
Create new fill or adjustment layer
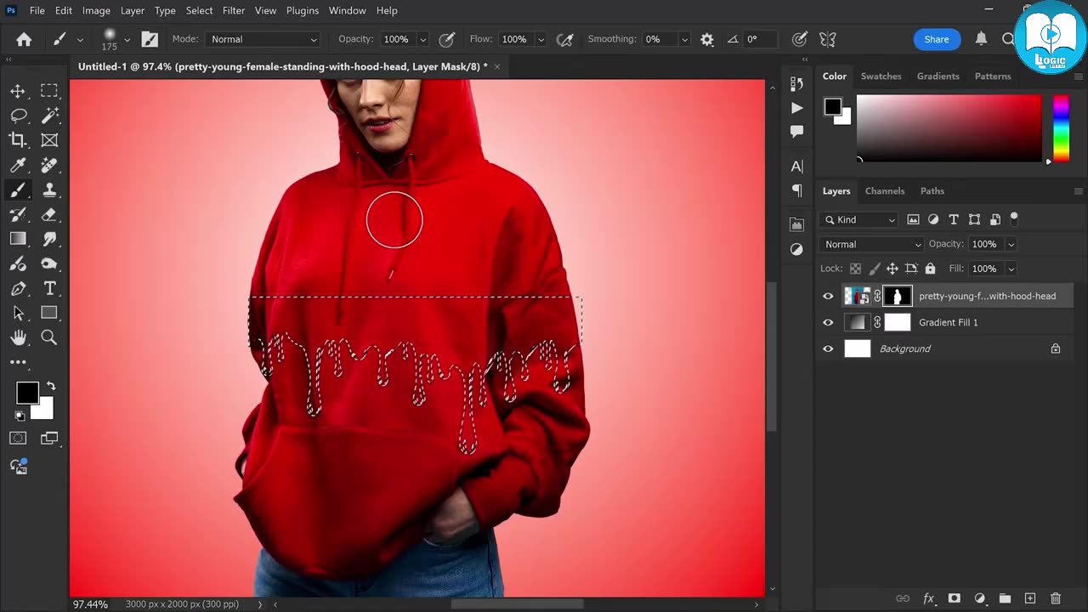[979, 598]
